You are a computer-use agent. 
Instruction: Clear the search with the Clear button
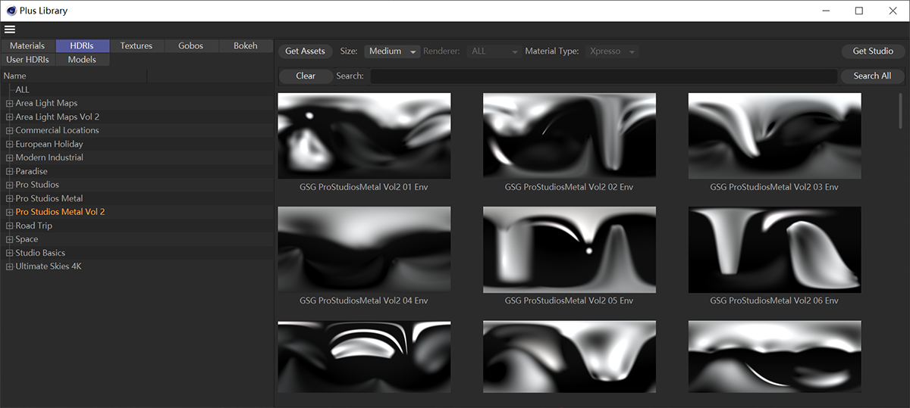point(306,76)
